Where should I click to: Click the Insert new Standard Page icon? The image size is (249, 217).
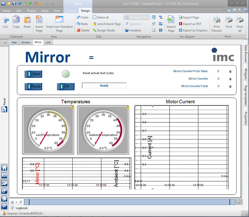pos(59,20)
